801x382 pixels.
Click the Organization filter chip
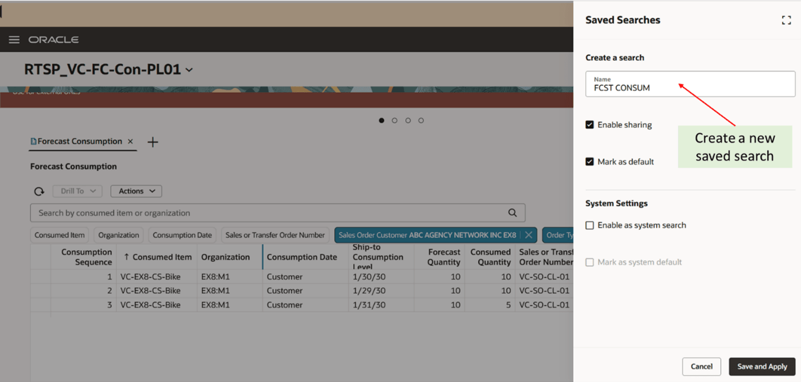(x=119, y=235)
